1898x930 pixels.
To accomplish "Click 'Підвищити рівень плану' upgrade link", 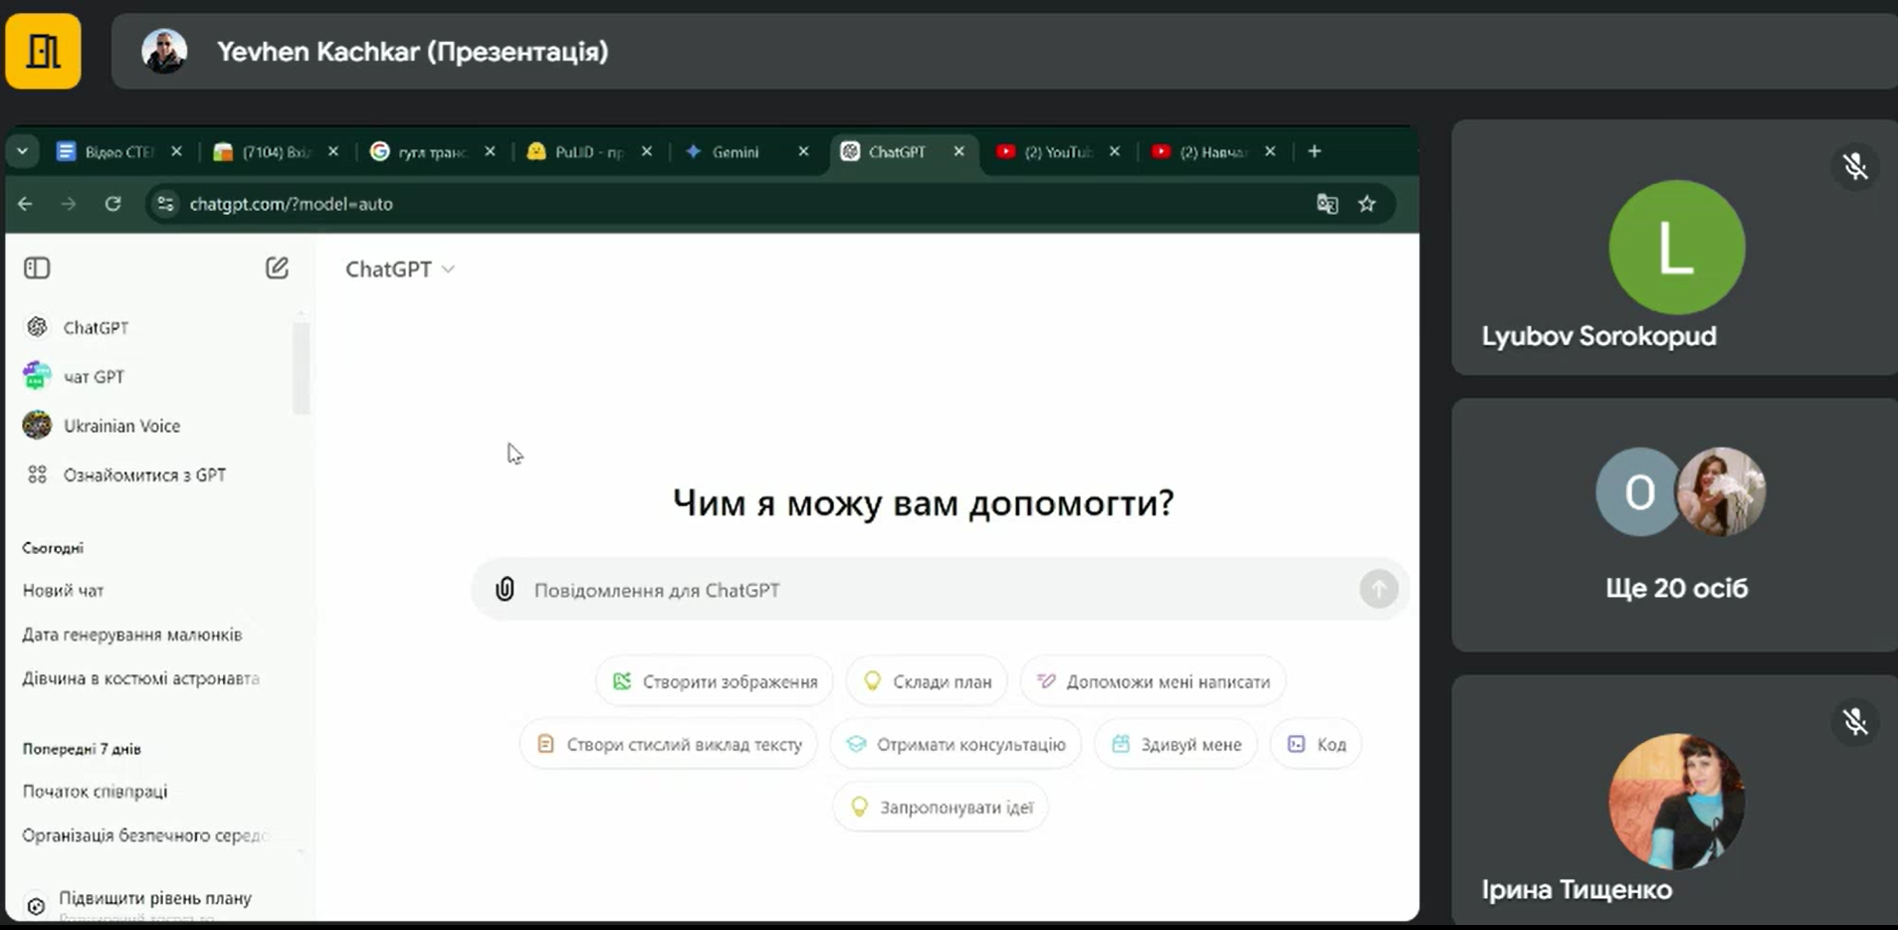I will point(154,898).
